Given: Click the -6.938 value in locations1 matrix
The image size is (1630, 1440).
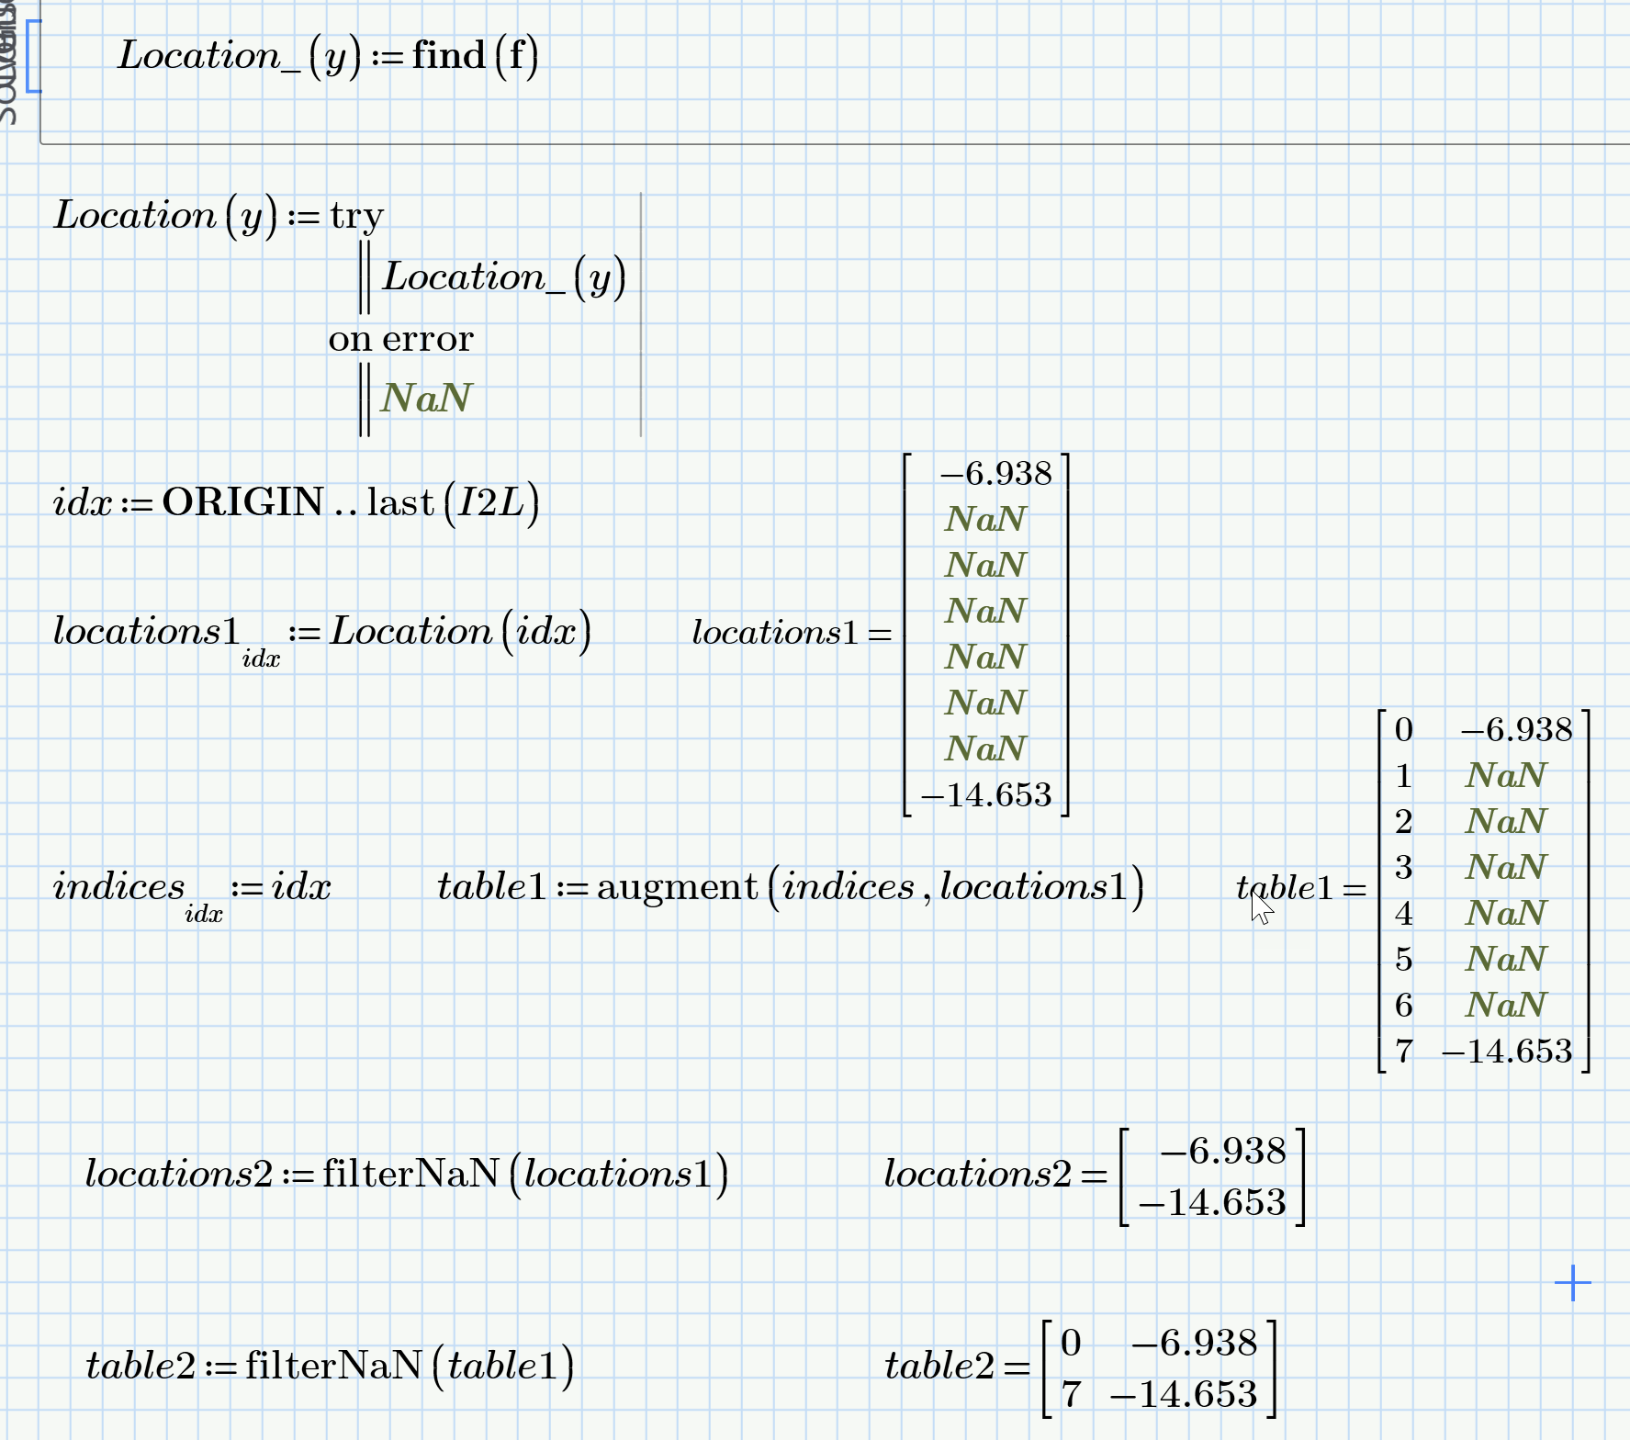Looking at the screenshot, I should pyautogui.click(x=995, y=474).
